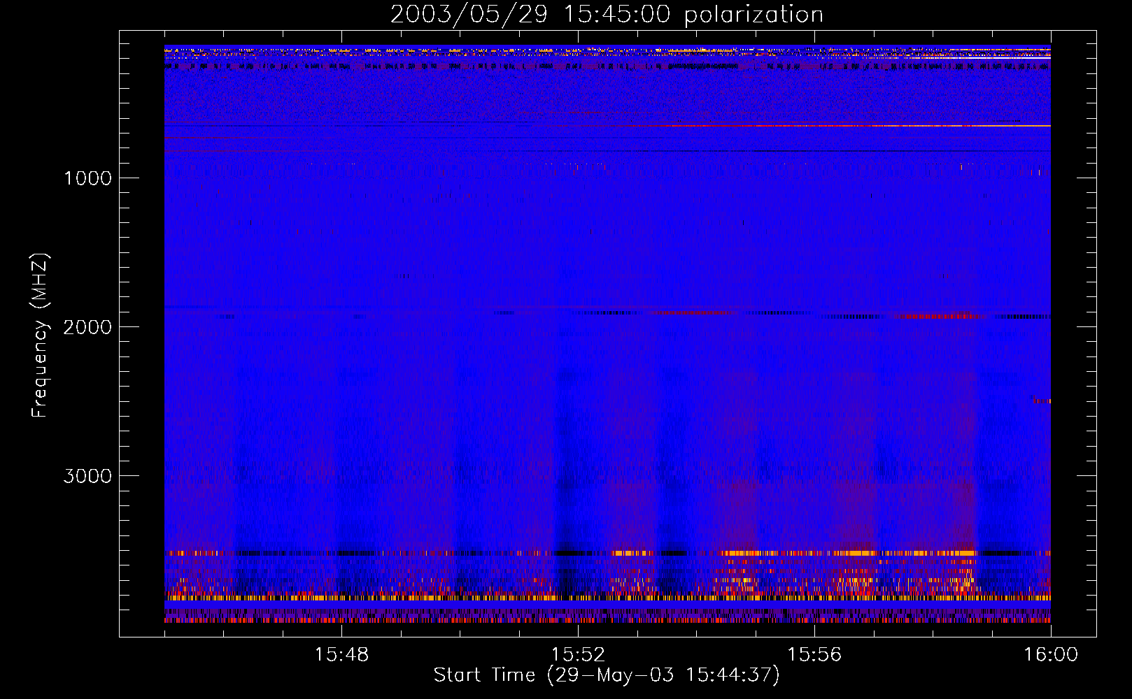Click the '15:52' time axis label

pyautogui.click(x=578, y=655)
